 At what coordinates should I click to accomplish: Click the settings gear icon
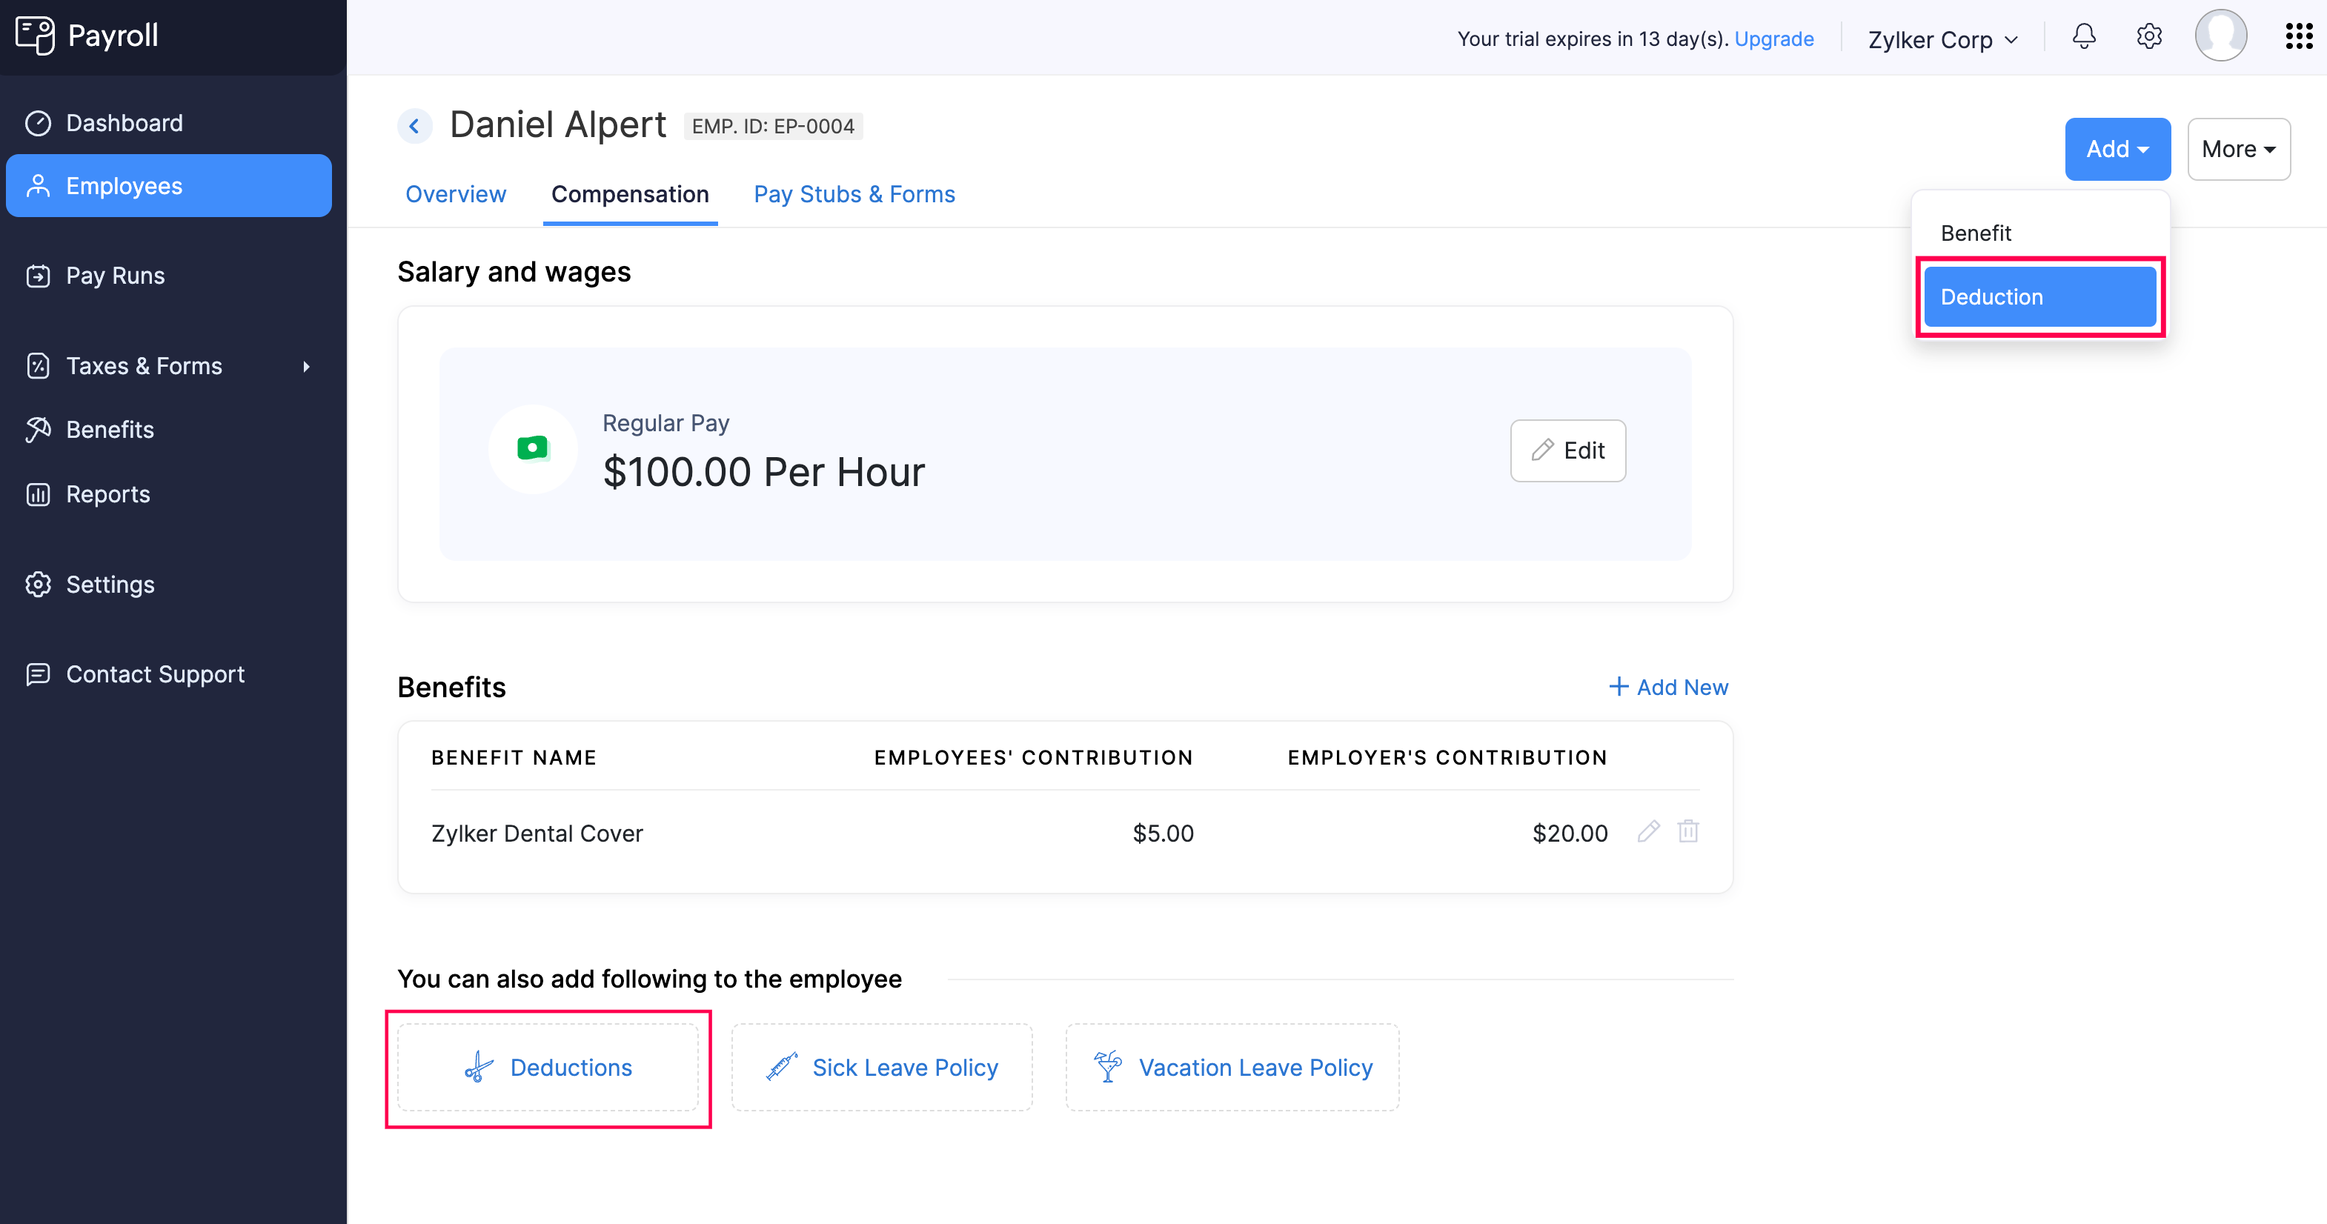pyautogui.click(x=2148, y=37)
